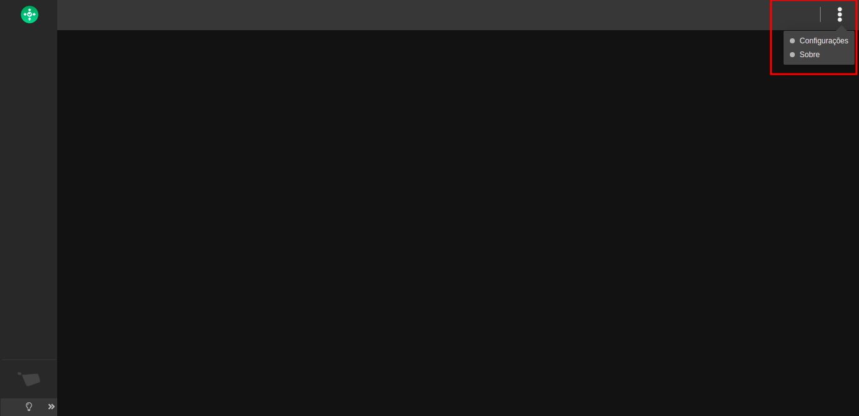Viewport: 859px width, 416px height.
Task: Click the empty left sidebar space
Action: pyautogui.click(x=28, y=189)
